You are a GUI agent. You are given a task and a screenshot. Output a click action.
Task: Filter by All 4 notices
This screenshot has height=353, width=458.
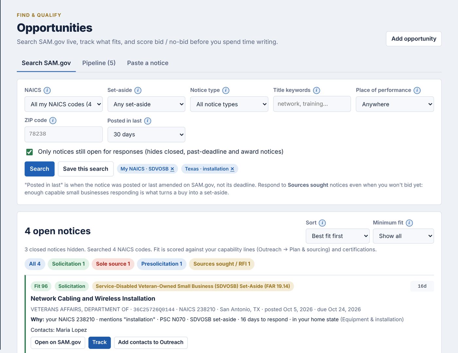click(x=35, y=264)
